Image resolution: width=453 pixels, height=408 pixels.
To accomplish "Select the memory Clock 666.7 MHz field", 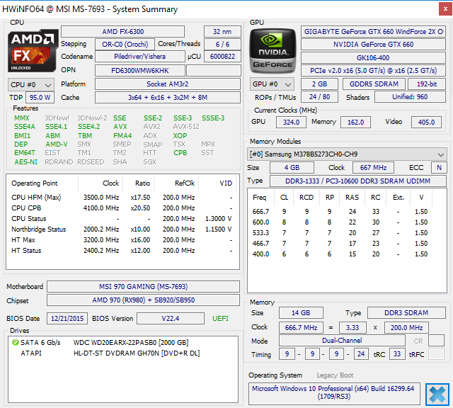I will [x=301, y=328].
